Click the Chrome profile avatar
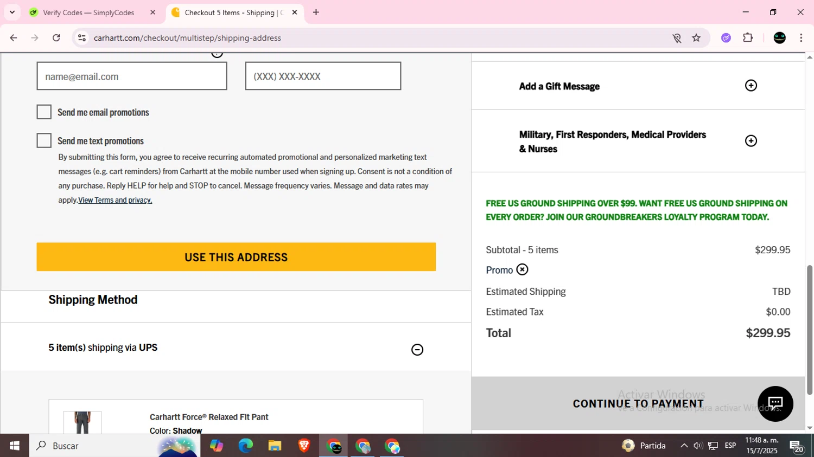Screen dimensions: 814x457 point(779,38)
